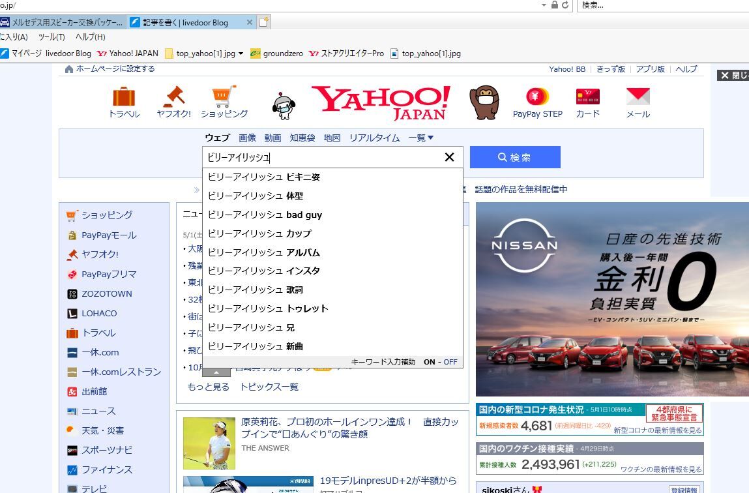Viewport: 749px width, 493px height.
Task: Click the もっと見る news link
Action: [x=208, y=387]
